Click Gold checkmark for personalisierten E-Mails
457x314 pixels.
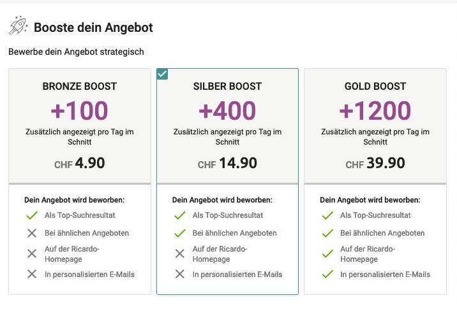pyautogui.click(x=328, y=275)
